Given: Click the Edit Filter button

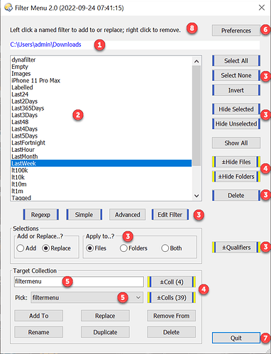Looking at the screenshot, I should (170, 214).
